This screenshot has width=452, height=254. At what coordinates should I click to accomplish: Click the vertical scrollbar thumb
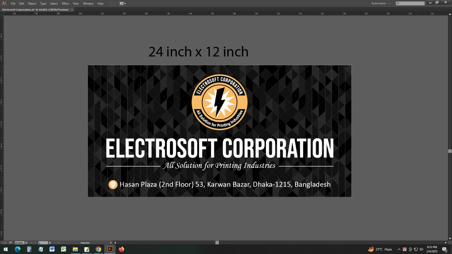pyautogui.click(x=450, y=151)
